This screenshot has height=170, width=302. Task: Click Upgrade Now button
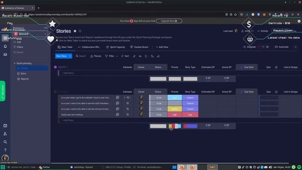[x=169, y=21]
